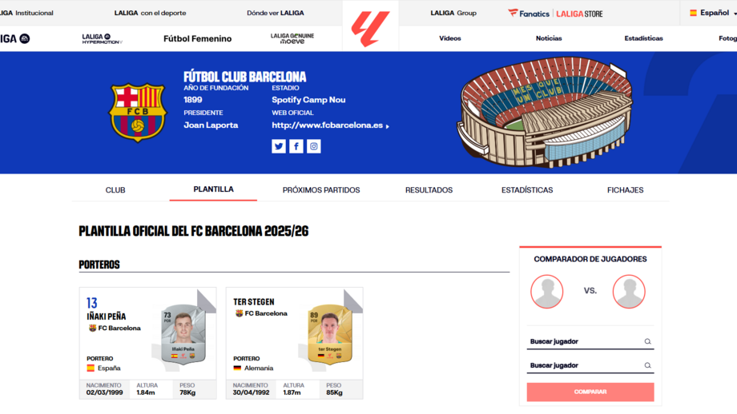
Task: Open Ter Stegen's player card
Action: 294,342
